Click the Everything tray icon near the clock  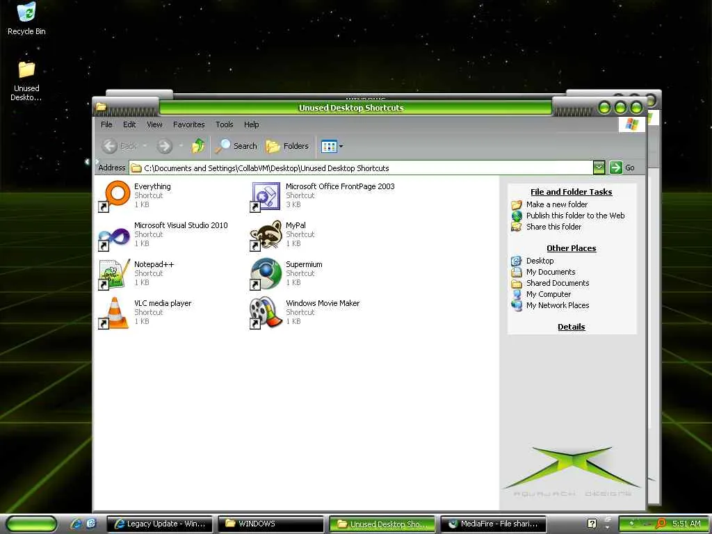coord(661,524)
